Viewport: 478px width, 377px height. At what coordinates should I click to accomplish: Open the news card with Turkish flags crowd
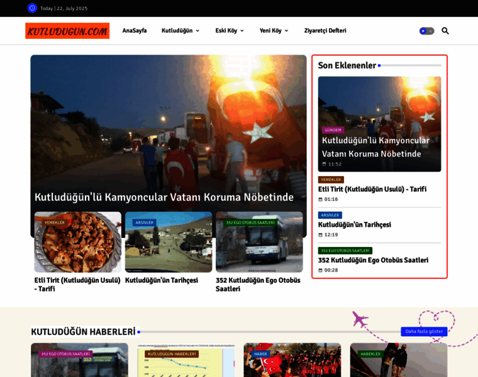tap(292, 360)
